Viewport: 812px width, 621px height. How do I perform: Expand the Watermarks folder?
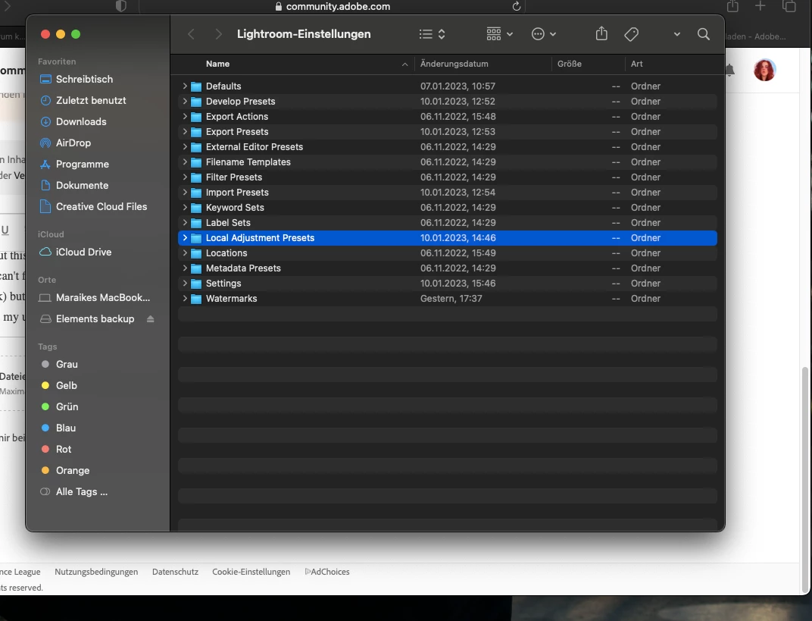coord(185,298)
